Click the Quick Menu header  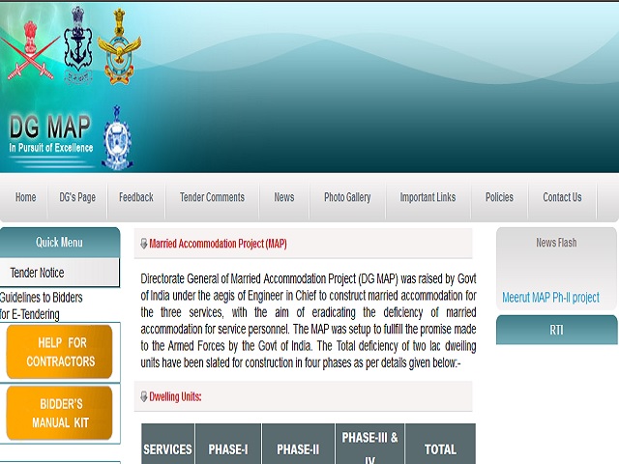point(60,243)
